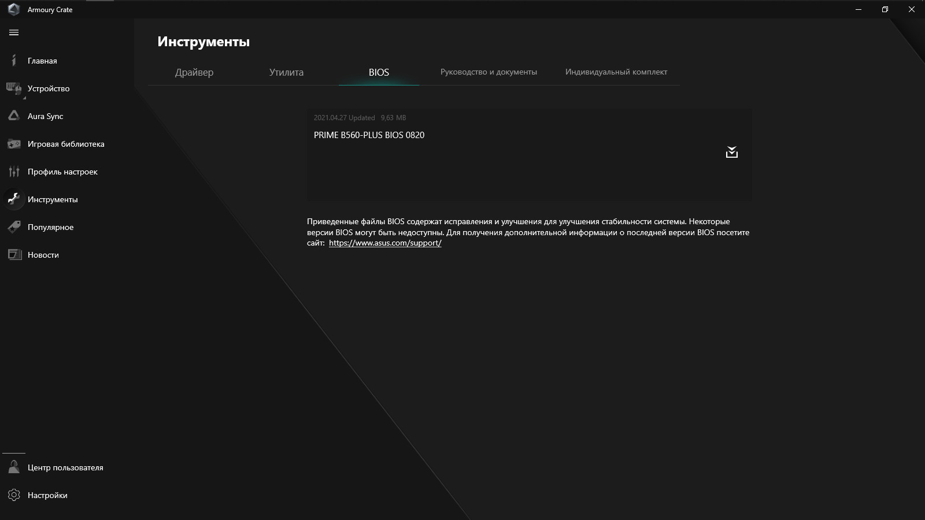925x520 pixels.
Task: Restore down the Armoury Crate window
Action: 885,9
